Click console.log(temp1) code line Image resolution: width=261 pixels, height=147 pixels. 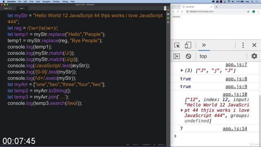[29, 47]
